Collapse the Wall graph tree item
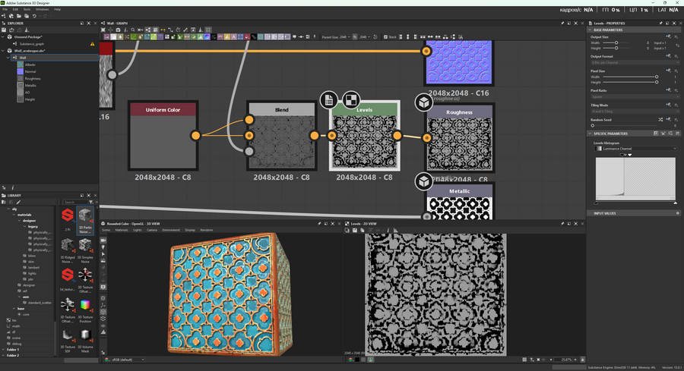This screenshot has width=684, height=371. click(x=8, y=57)
